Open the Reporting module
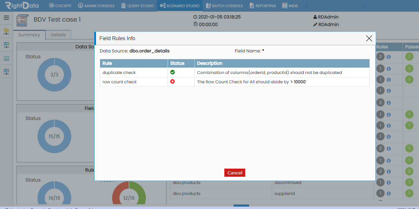Screen dimensions: 419x209 pos(262,6)
